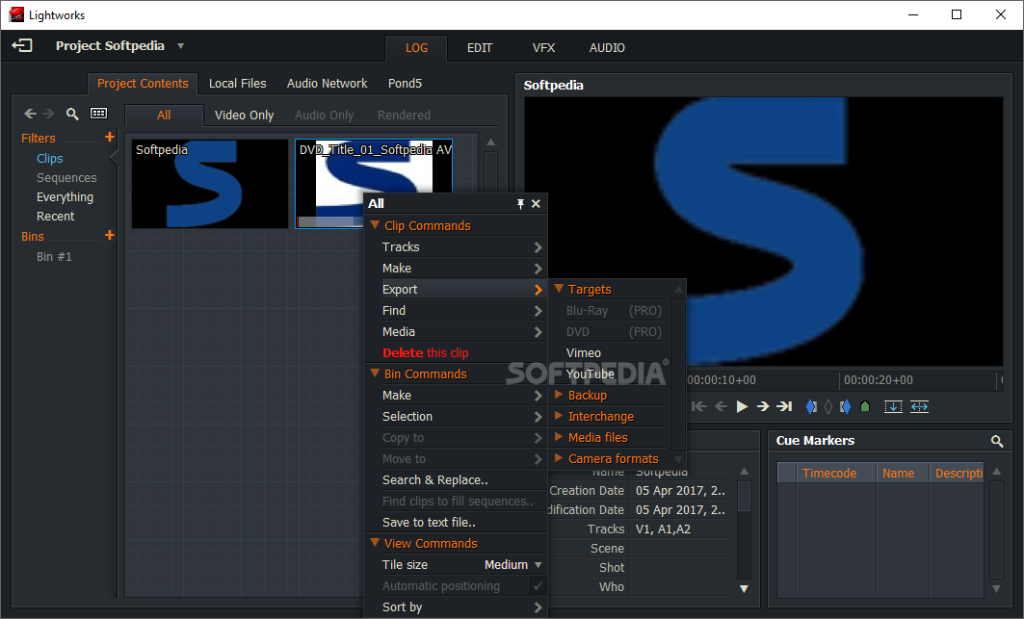Collapse the Targets section
The height and width of the screenshot is (619, 1024).
(x=559, y=289)
